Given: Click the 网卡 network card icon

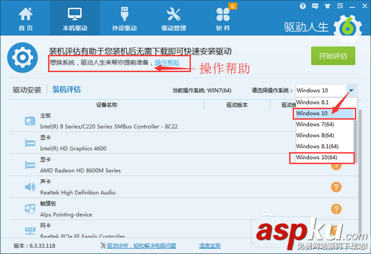Looking at the screenshot, I should coord(30,230).
